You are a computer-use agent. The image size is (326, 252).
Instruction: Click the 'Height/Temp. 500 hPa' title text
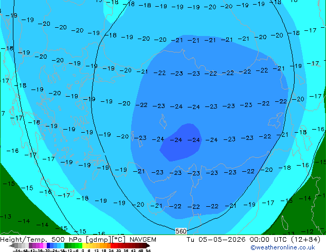[x=41, y=240]
